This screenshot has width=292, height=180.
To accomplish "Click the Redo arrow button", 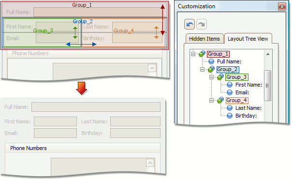I will pyautogui.click(x=202, y=24).
